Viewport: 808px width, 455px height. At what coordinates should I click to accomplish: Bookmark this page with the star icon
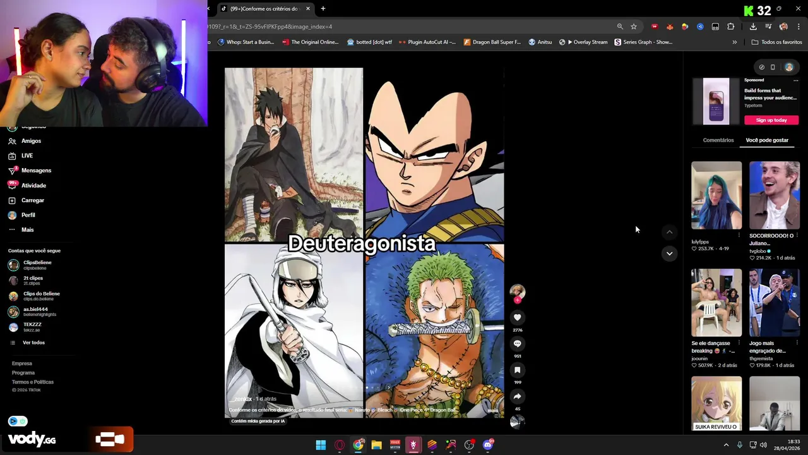pyautogui.click(x=634, y=27)
